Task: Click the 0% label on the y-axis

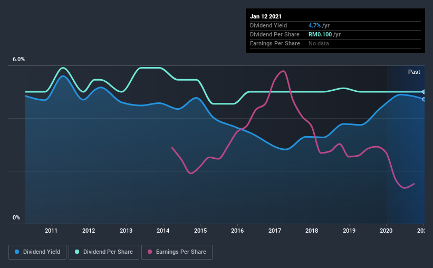Action: (x=16, y=218)
